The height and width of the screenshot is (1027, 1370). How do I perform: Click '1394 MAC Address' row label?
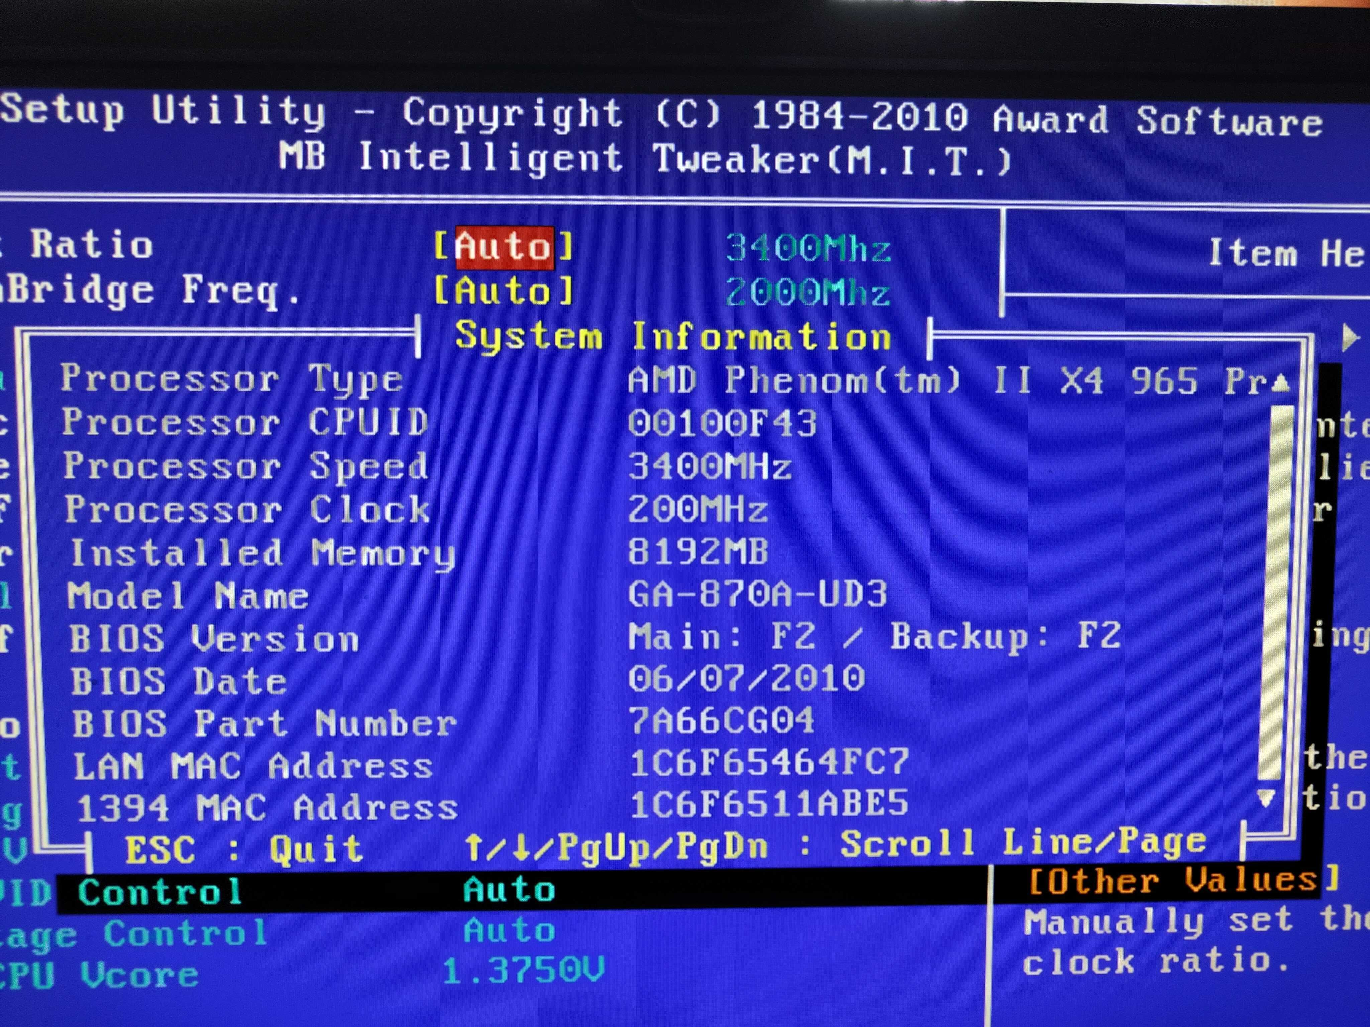click(x=267, y=808)
